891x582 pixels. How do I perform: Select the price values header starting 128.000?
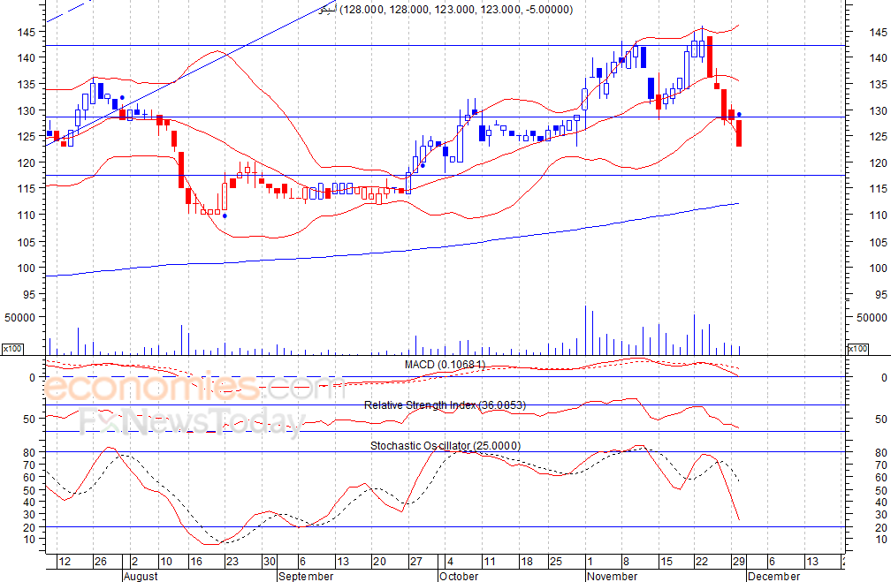tap(456, 10)
